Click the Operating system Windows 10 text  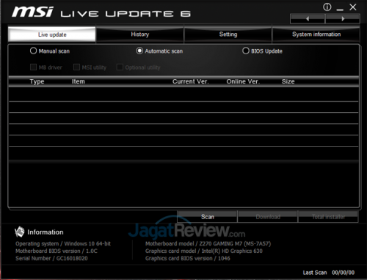tap(63, 243)
